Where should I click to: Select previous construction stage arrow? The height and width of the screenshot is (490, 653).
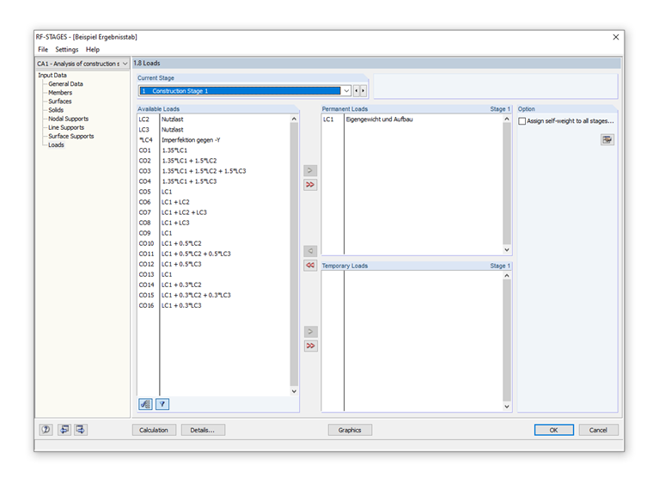[x=356, y=91]
